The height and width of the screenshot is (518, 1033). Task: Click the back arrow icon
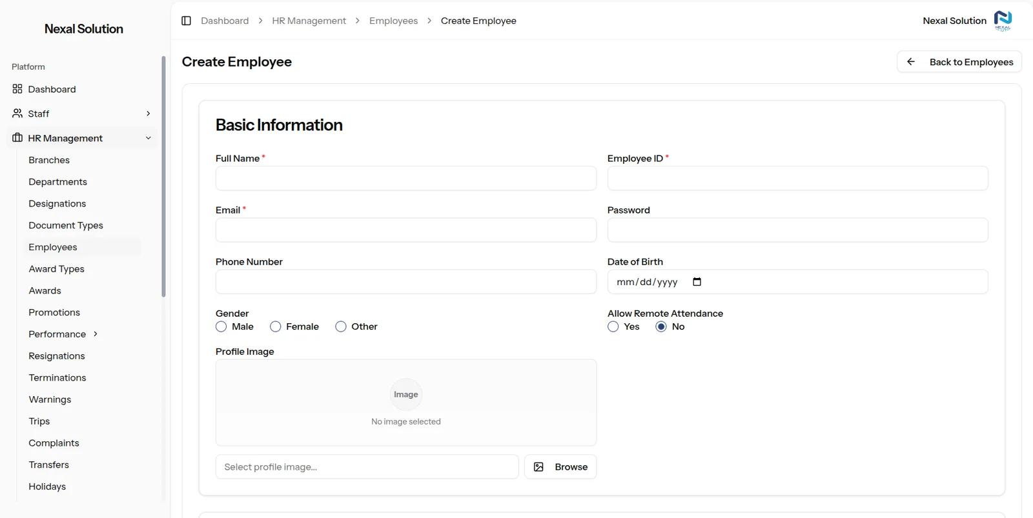coord(911,62)
